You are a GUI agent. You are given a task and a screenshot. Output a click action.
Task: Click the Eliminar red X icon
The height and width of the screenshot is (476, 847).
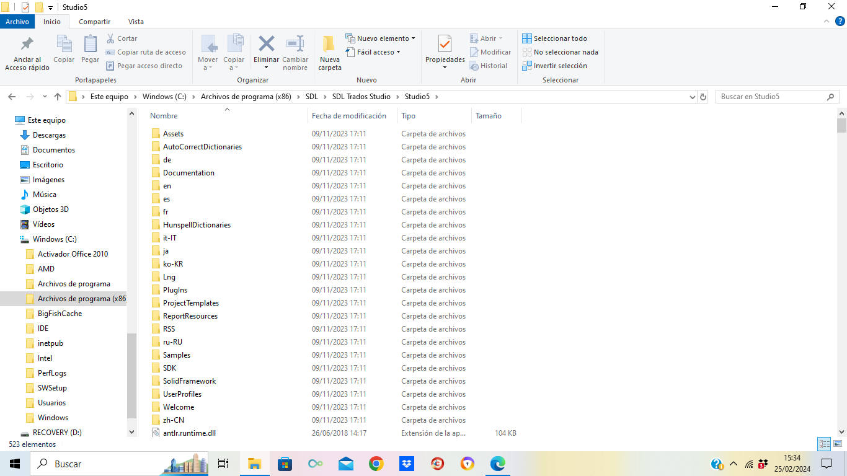tap(267, 43)
